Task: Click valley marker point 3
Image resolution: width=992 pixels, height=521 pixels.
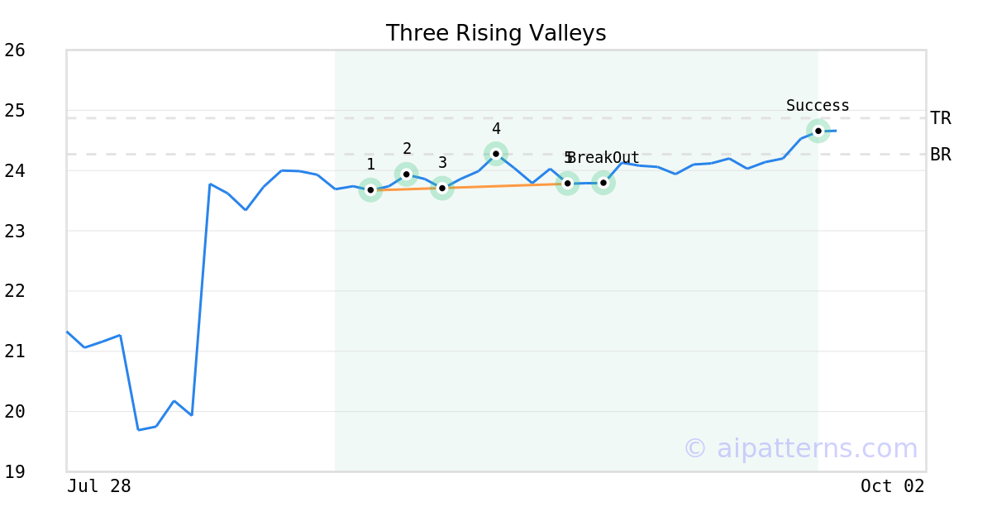Action: tap(442, 188)
